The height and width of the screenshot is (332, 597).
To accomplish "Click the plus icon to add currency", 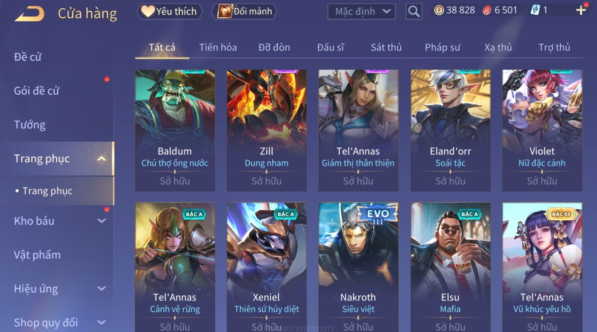I will pos(581,10).
